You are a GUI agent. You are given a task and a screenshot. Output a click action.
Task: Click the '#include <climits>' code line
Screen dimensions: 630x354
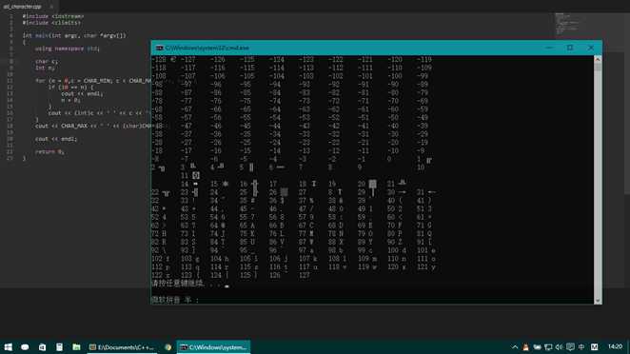[51, 23]
